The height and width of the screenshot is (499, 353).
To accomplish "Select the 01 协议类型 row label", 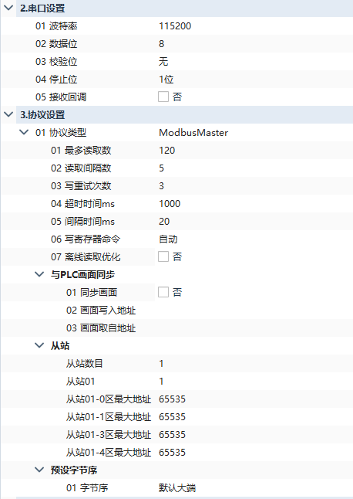I will point(61,132).
